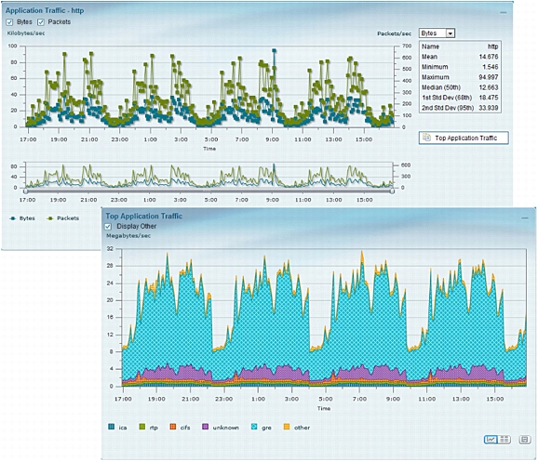Image resolution: width=538 pixels, height=461 pixels.
Task: Collapse the Top Application Traffic panel
Action: 525,218
